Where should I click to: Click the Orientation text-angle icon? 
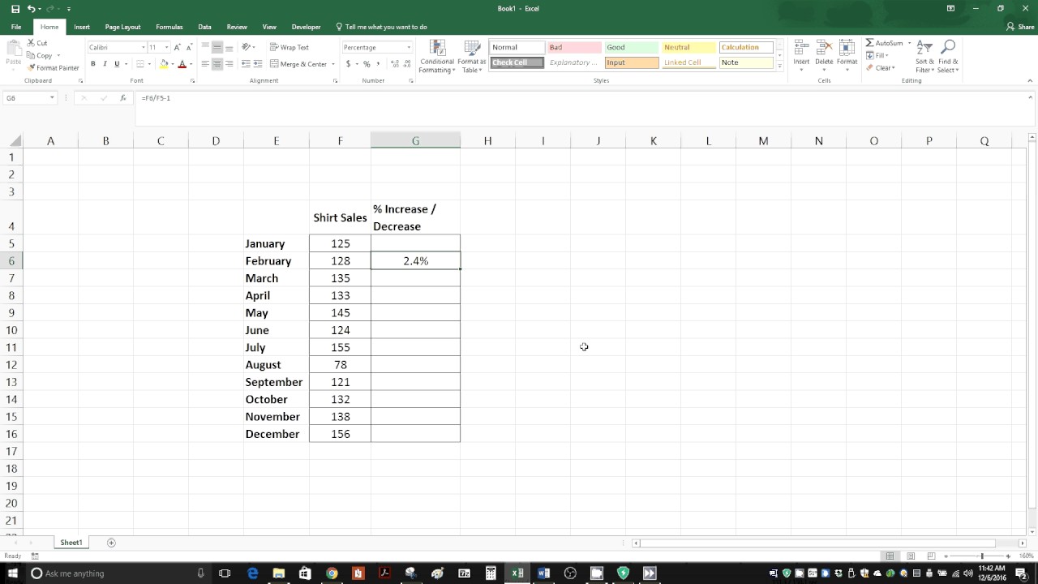pyautogui.click(x=247, y=47)
